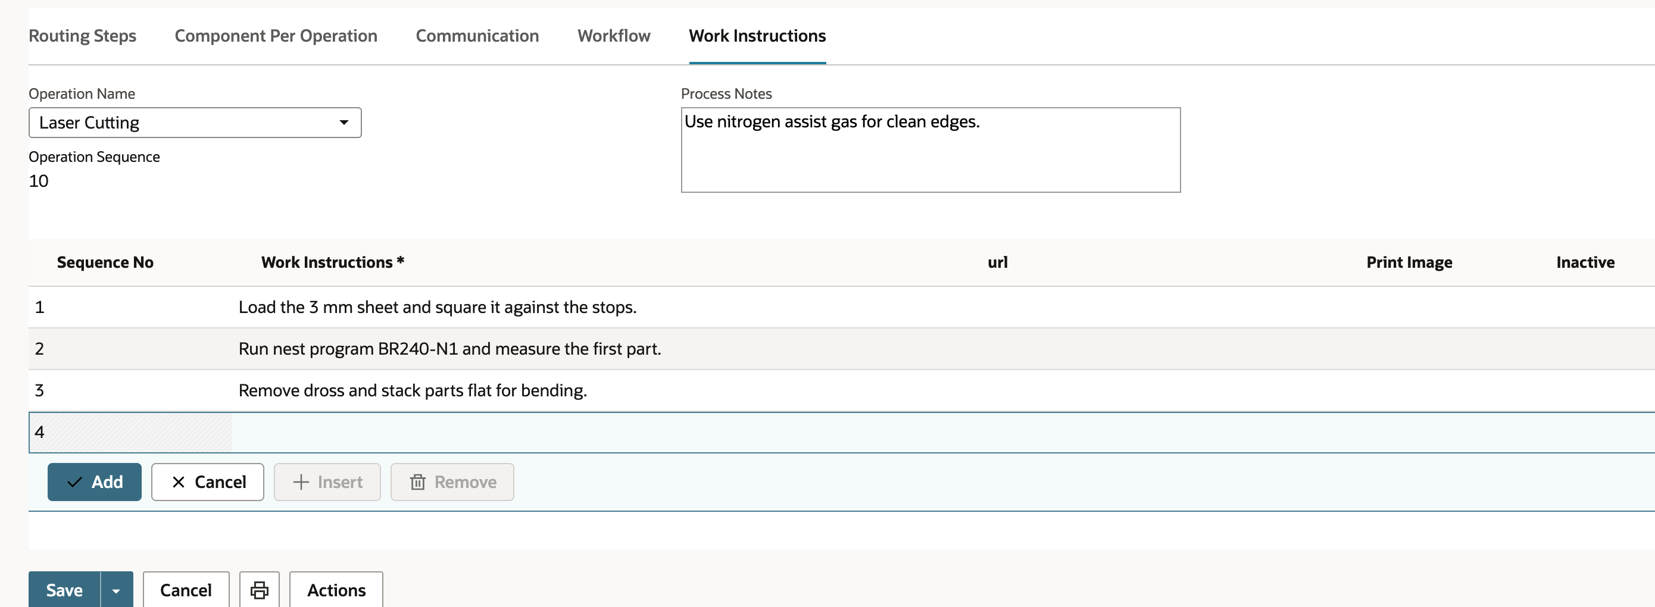Switch to the Routing Steps tab
This screenshot has width=1655, height=607.
pyautogui.click(x=82, y=36)
